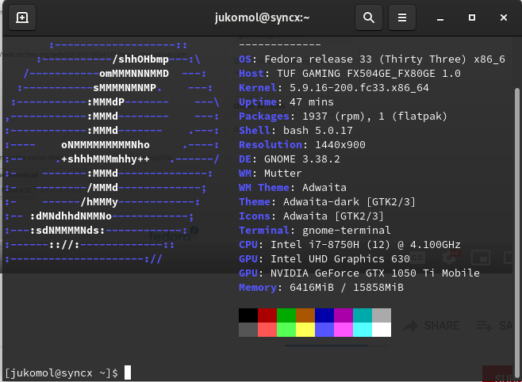This screenshot has width=522, height=382.
Task: Click the magenta color block
Action: coord(344,315)
